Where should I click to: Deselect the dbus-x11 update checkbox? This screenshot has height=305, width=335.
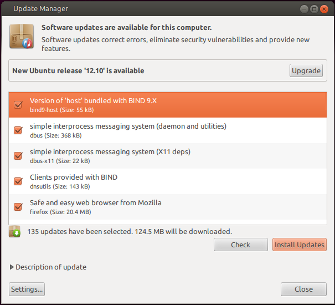(18, 156)
